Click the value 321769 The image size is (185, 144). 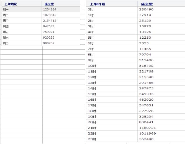146,71
